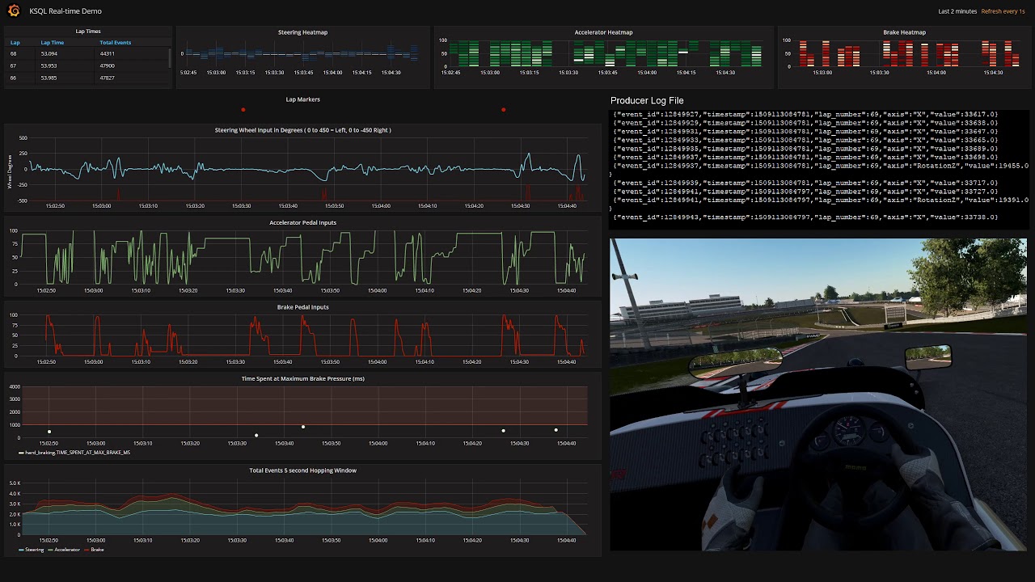Click the Grafana logo icon

[x=13, y=11]
